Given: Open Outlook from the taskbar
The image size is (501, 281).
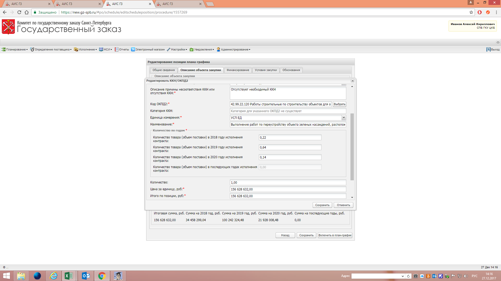Looking at the screenshot, I should [x=86, y=276].
